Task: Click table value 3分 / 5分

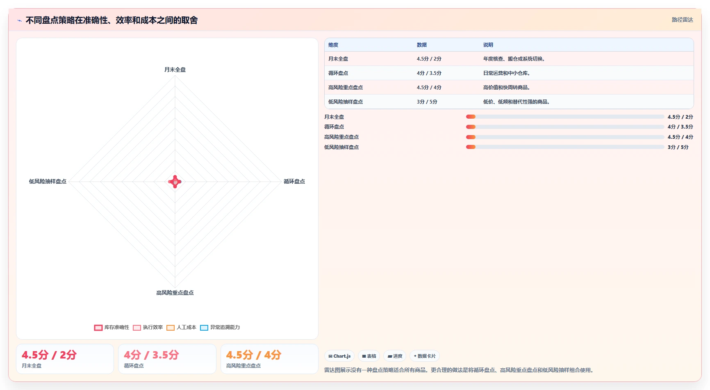Action: 427,102
